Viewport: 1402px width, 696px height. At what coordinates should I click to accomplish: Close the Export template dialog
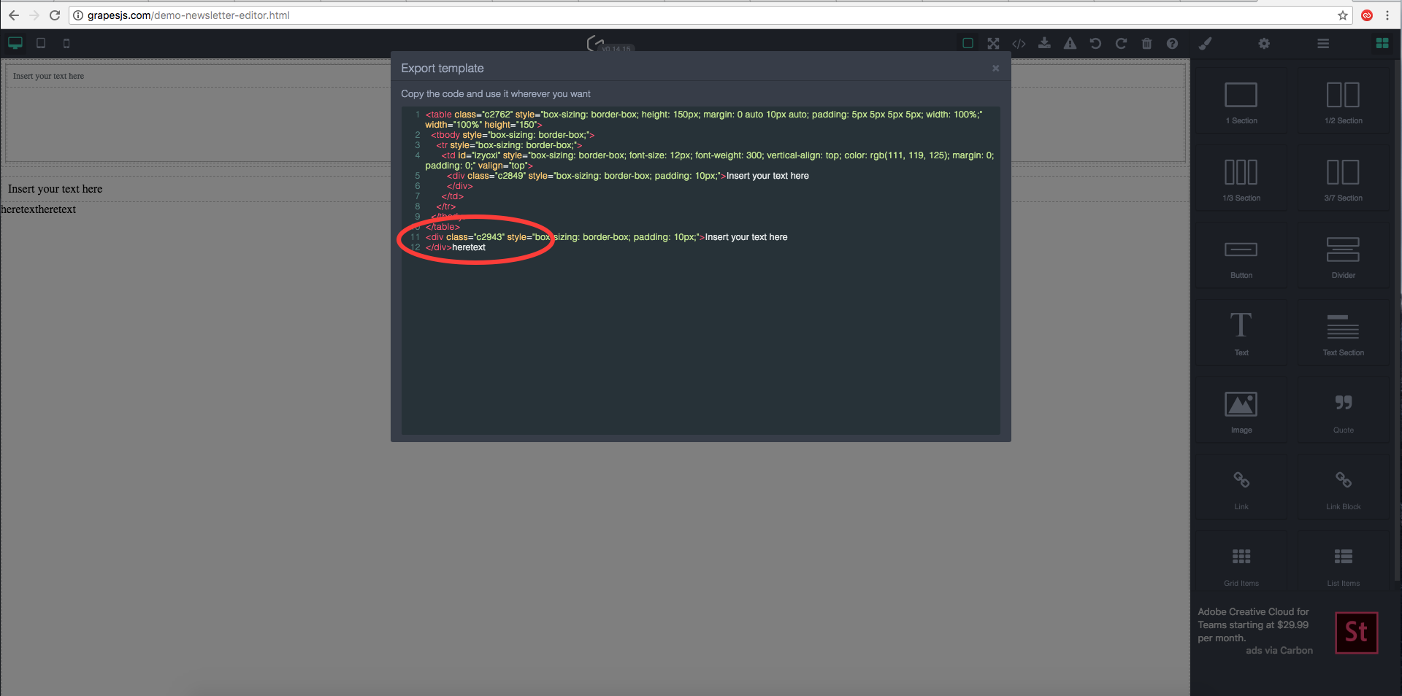point(995,68)
